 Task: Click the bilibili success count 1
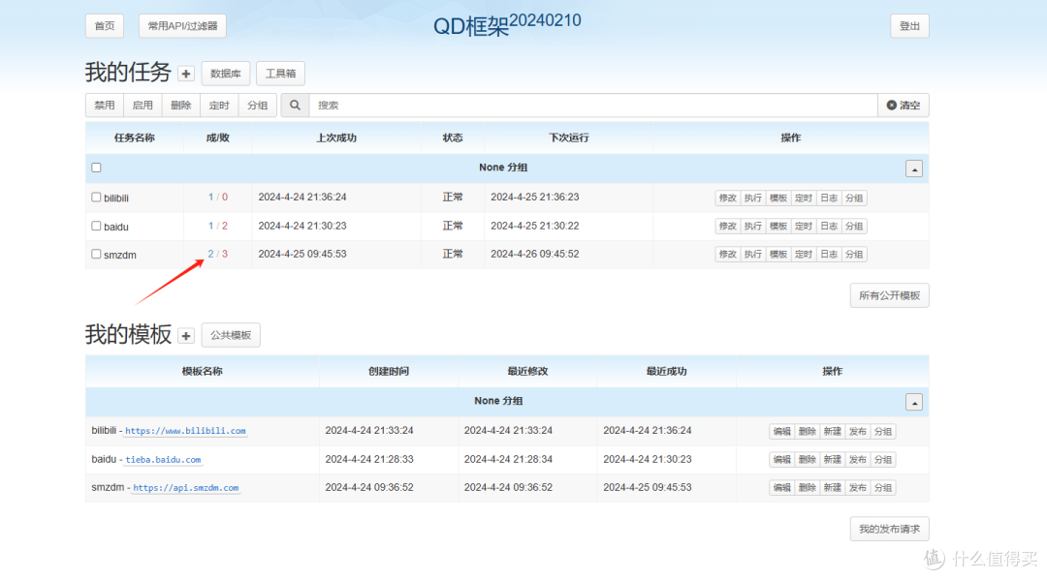coord(211,198)
